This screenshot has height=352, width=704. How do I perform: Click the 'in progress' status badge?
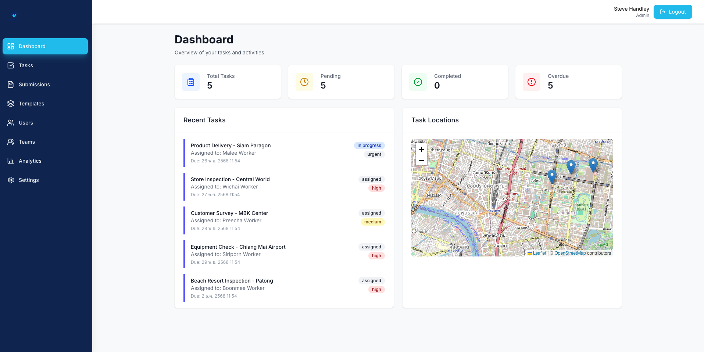pyautogui.click(x=369, y=146)
